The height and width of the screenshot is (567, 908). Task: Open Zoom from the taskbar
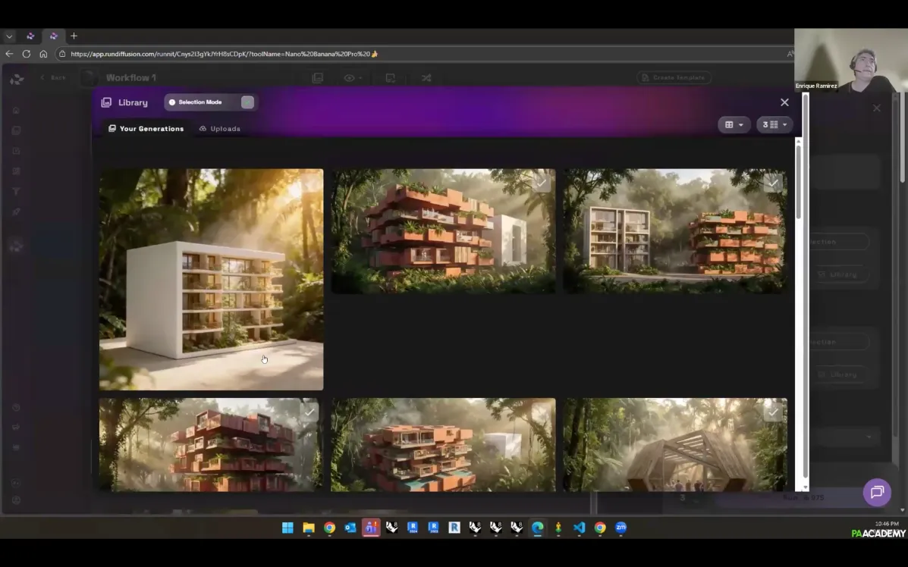click(621, 528)
